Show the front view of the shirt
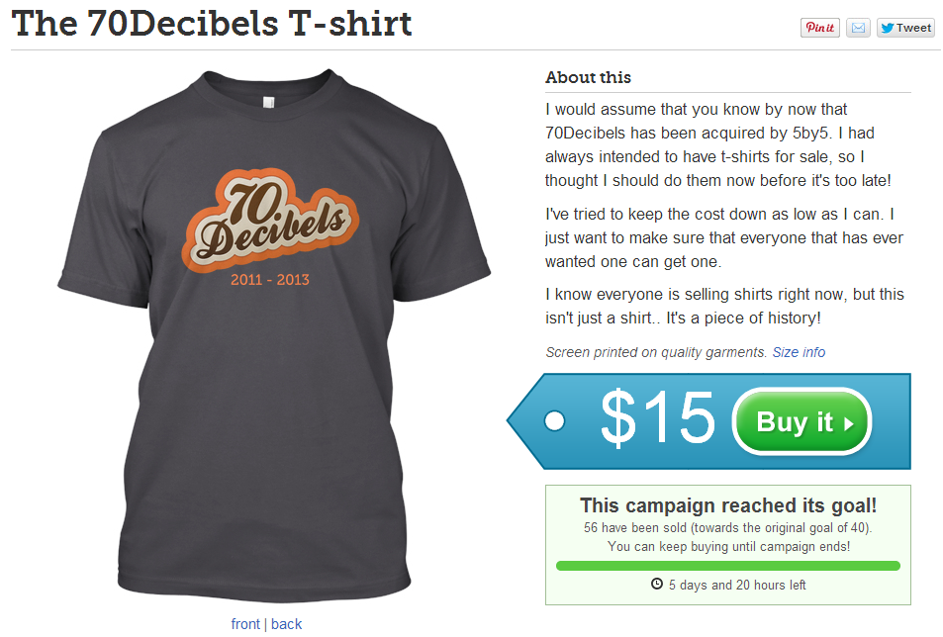The height and width of the screenshot is (637, 943). point(245,624)
